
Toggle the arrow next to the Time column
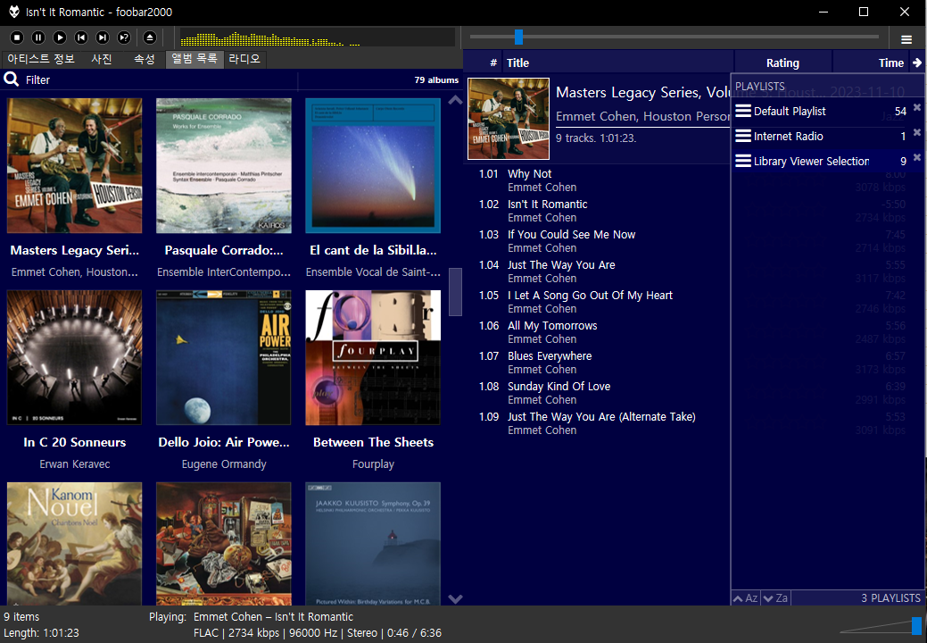tap(918, 63)
